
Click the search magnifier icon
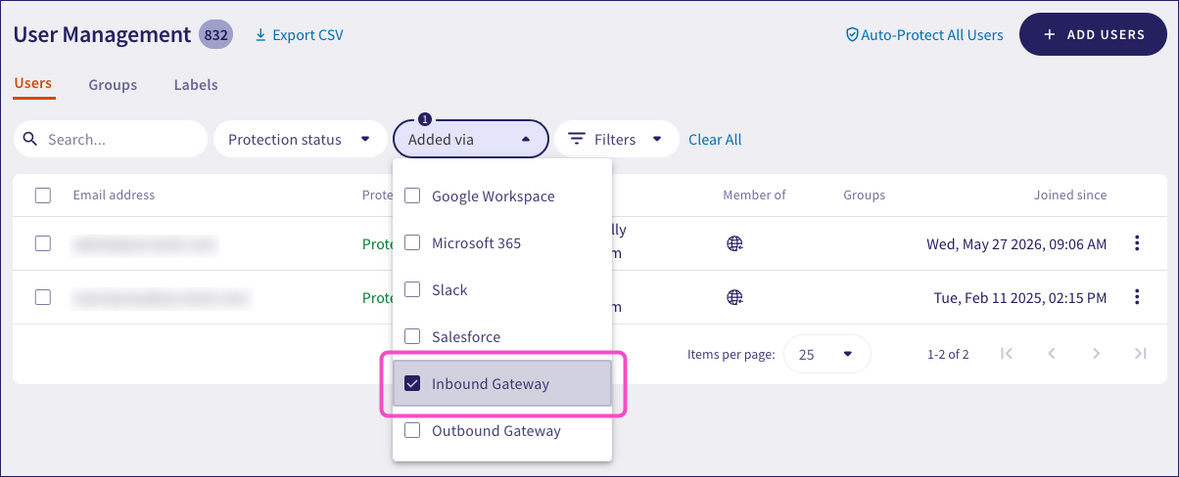coord(30,139)
